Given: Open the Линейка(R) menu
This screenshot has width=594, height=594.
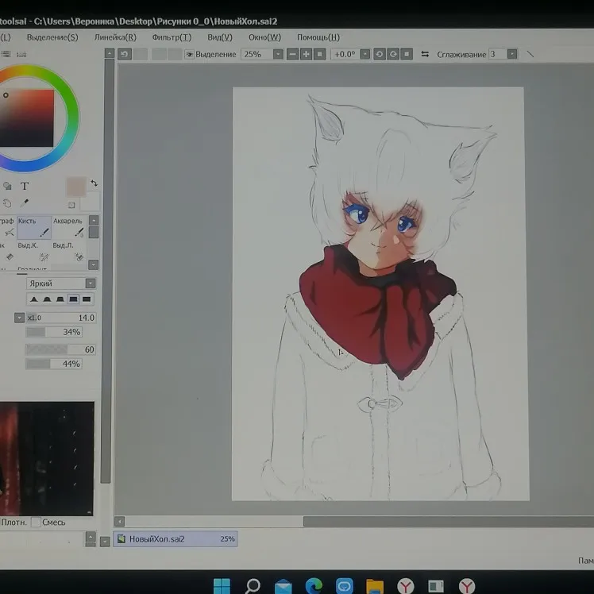Looking at the screenshot, I should (115, 37).
